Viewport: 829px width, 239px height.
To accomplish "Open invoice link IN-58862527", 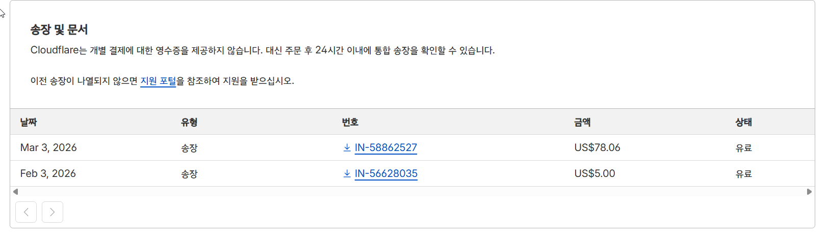I will coord(386,147).
